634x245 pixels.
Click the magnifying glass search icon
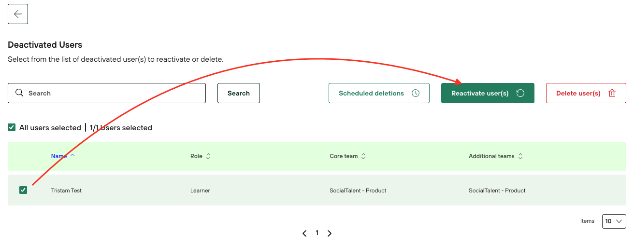tap(19, 93)
